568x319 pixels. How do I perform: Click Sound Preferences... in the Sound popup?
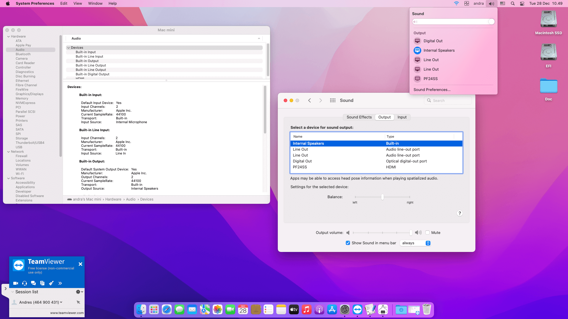point(432,90)
